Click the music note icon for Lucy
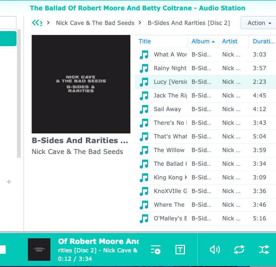The width and height of the screenshot is (276, 267). (144, 82)
